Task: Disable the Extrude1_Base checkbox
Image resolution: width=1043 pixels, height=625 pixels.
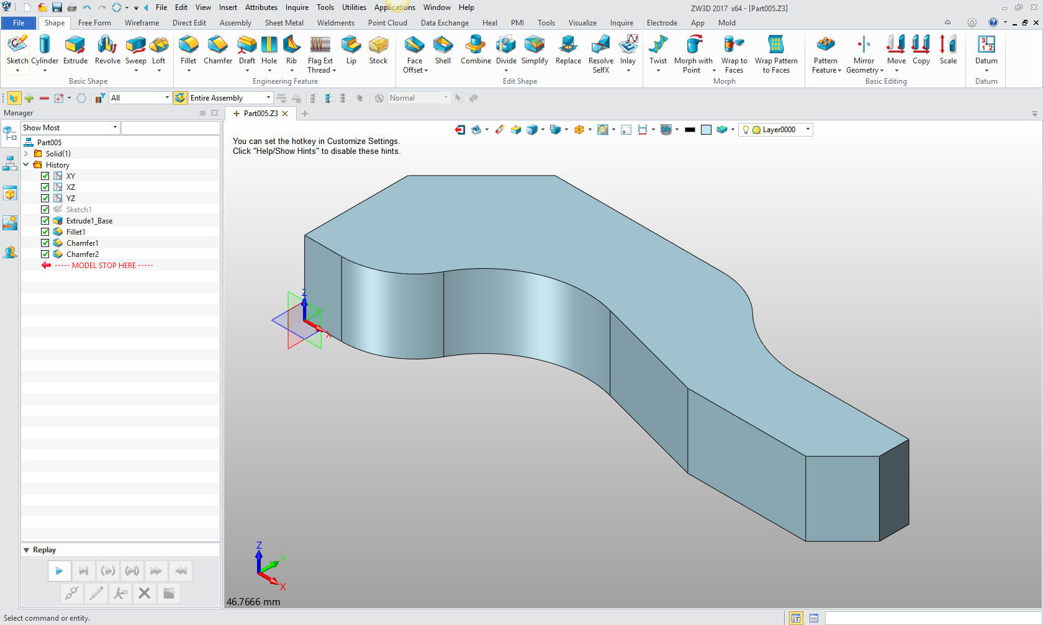Action: pyautogui.click(x=45, y=221)
